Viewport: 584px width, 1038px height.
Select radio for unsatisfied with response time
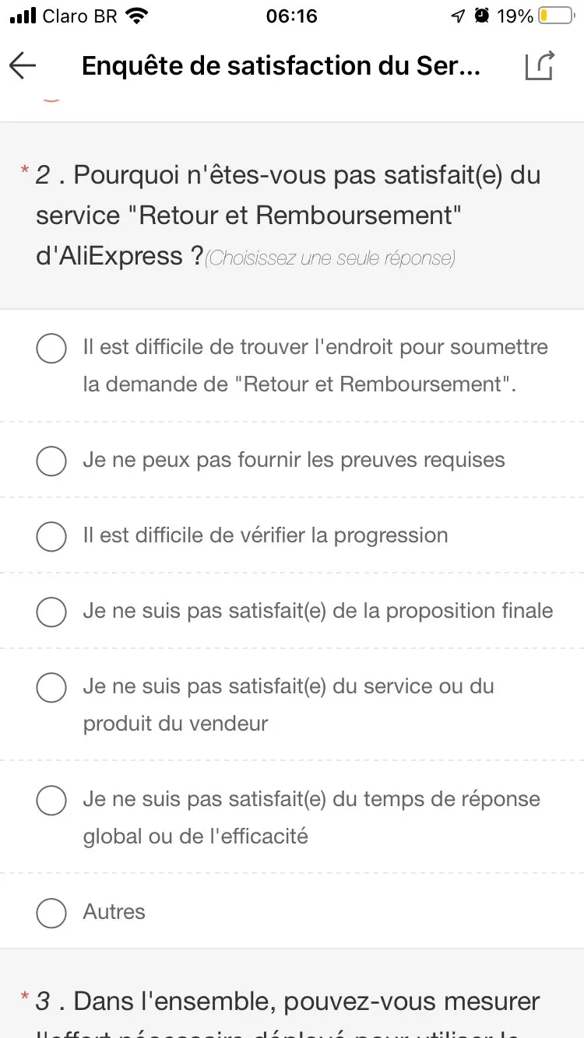click(x=51, y=800)
